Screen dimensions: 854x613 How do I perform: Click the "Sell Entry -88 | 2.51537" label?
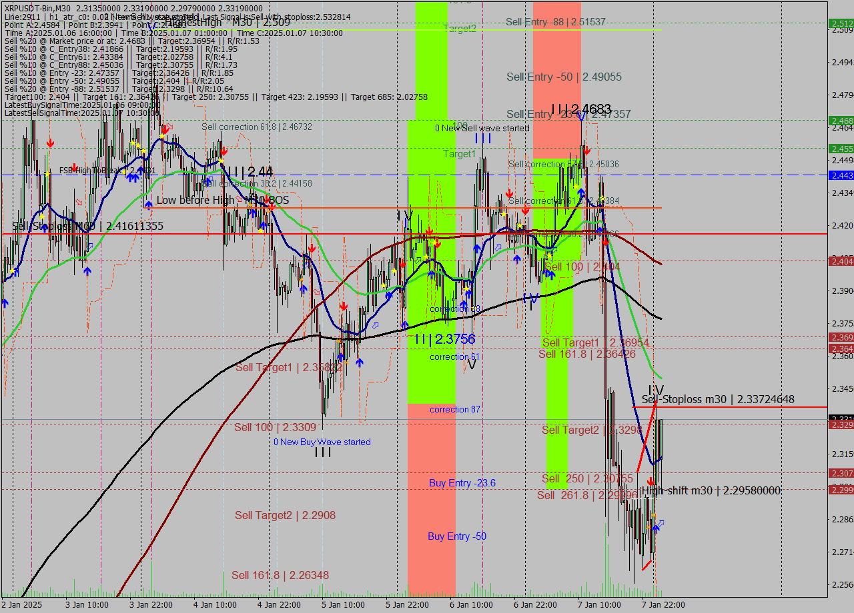556,21
